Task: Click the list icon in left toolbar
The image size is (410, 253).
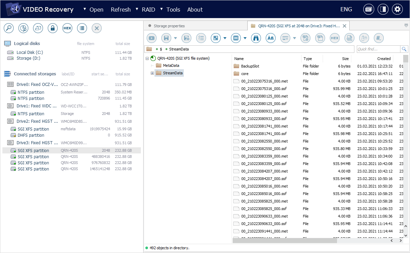Action: 82,28
